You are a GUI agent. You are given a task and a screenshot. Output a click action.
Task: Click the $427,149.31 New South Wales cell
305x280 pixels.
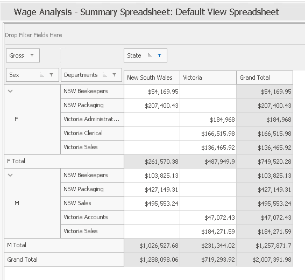coord(152,190)
